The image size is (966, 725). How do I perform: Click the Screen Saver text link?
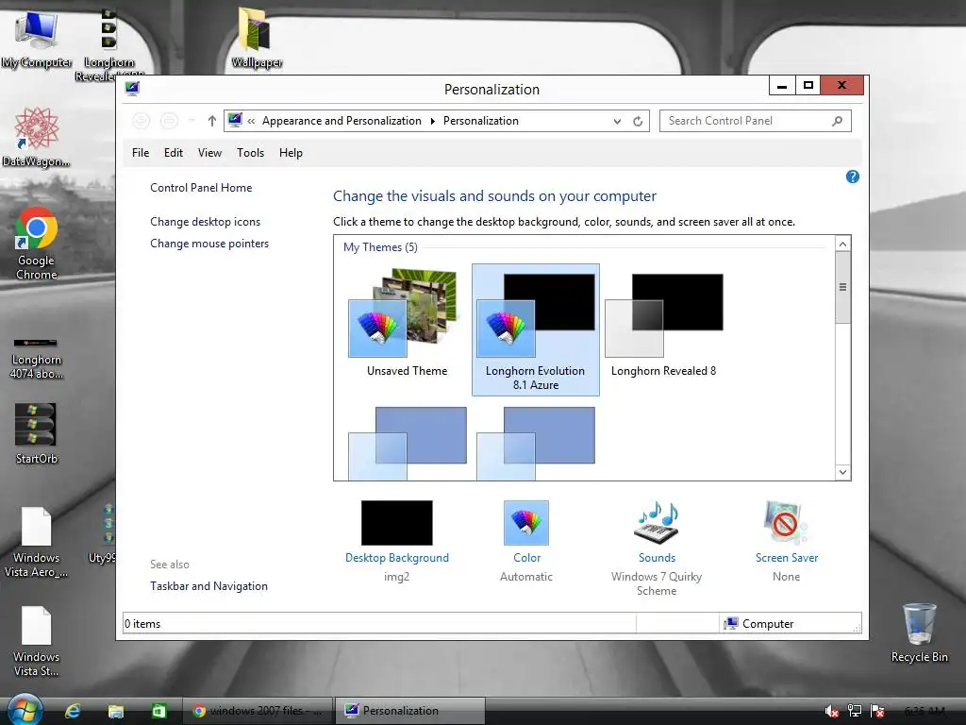click(x=787, y=558)
